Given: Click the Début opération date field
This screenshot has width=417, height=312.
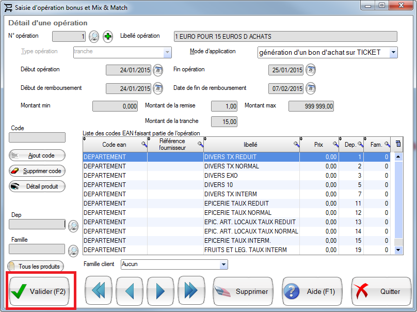Looking at the screenshot, I should (129, 70).
